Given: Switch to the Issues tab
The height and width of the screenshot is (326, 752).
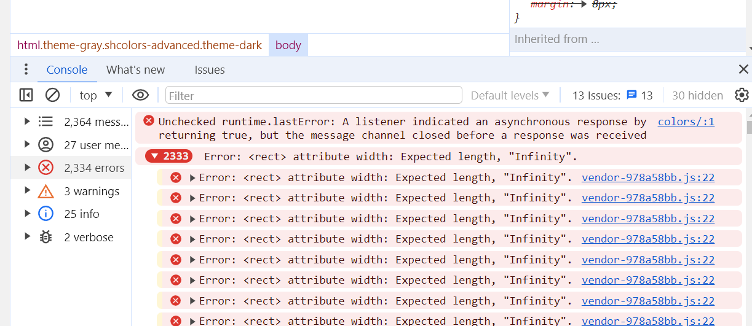Looking at the screenshot, I should (x=210, y=70).
